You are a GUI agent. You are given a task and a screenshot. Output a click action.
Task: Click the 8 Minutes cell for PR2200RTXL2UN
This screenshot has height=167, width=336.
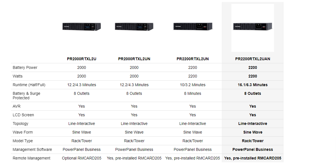point(193,93)
